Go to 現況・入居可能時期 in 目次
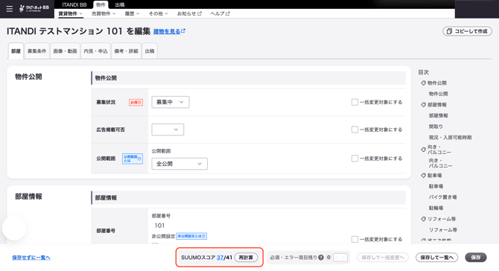499x271 pixels. coord(450,138)
